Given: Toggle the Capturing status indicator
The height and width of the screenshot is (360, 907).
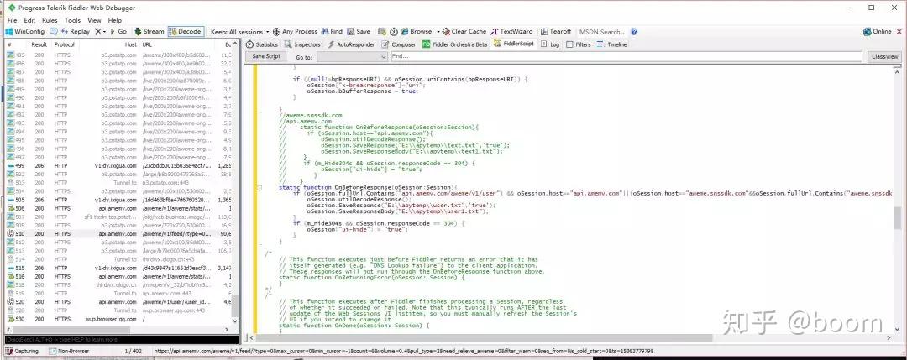Looking at the screenshot, I should point(22,351).
